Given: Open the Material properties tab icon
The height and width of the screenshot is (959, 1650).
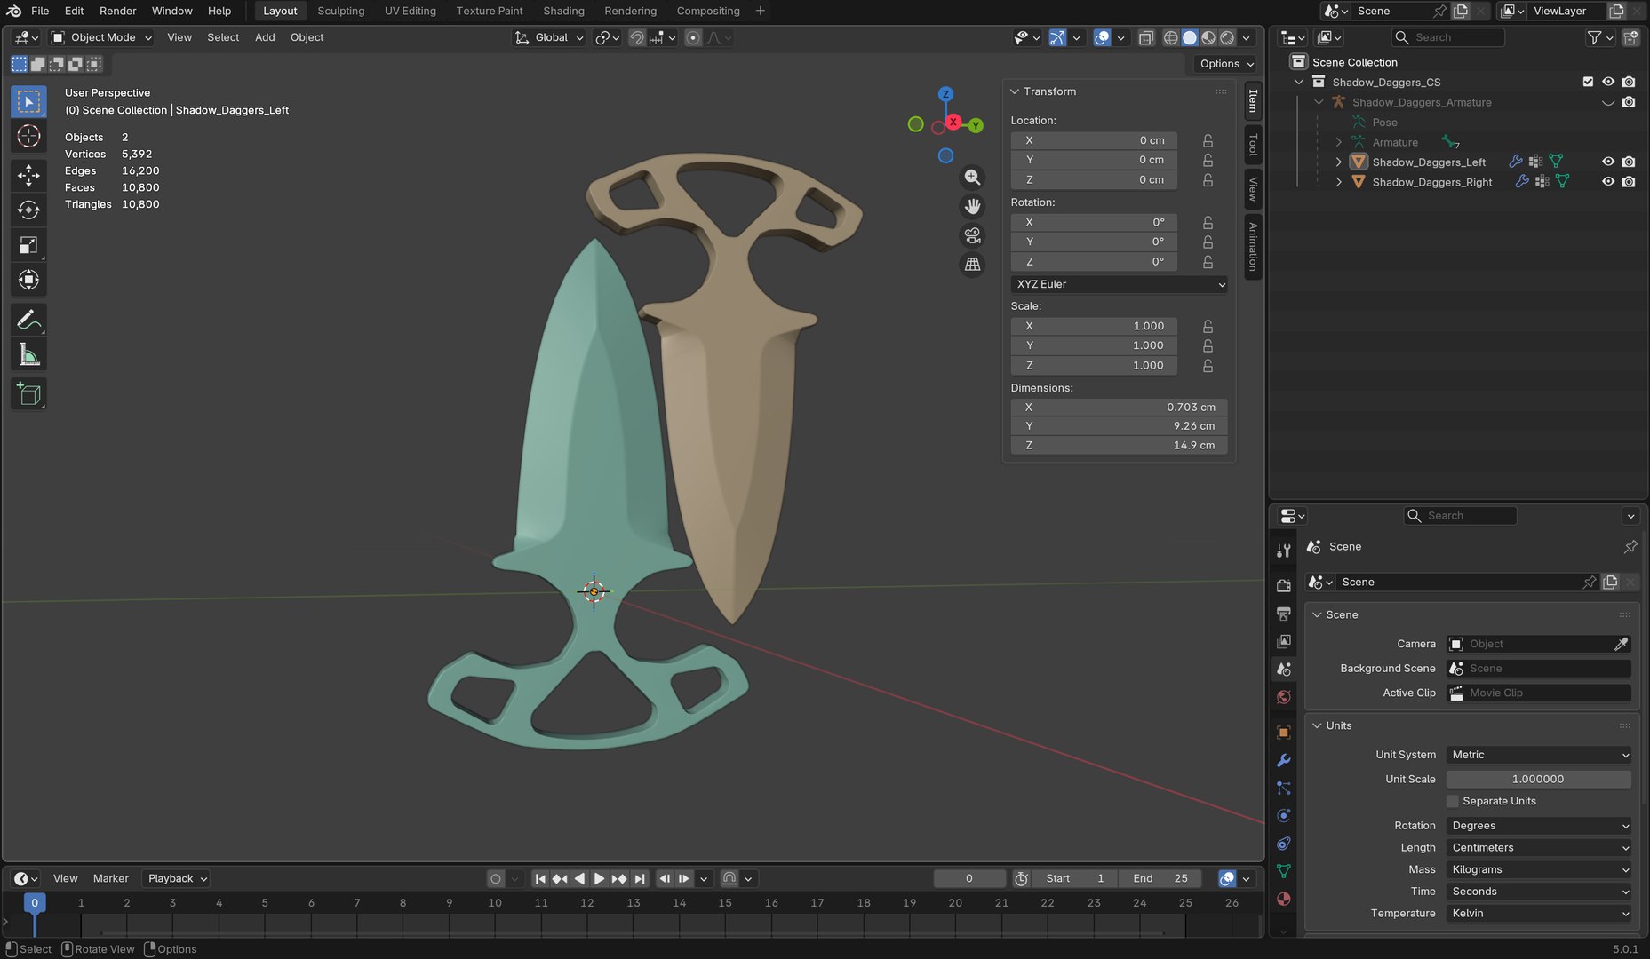Looking at the screenshot, I should (x=1283, y=899).
